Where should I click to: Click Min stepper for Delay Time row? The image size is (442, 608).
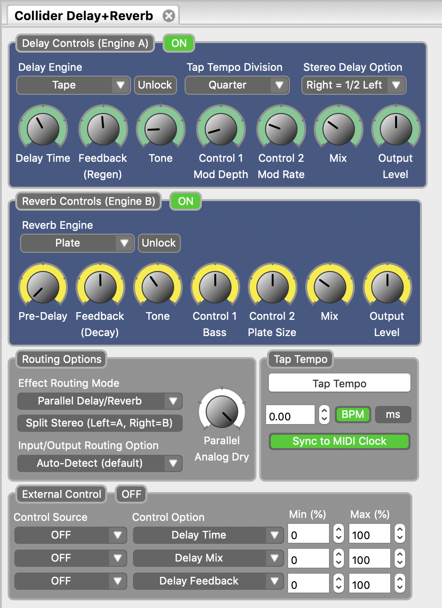[339, 534]
